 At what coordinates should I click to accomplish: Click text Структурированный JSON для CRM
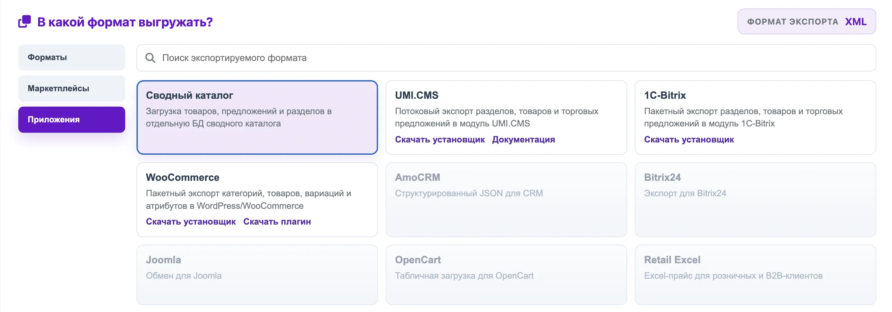click(x=469, y=193)
